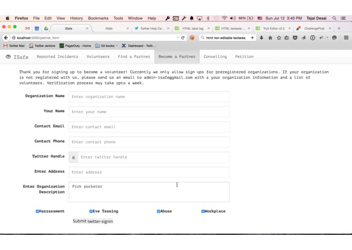The width and height of the screenshot is (352, 250).
Task: Focus the Organization Name input field
Action: [149, 97]
